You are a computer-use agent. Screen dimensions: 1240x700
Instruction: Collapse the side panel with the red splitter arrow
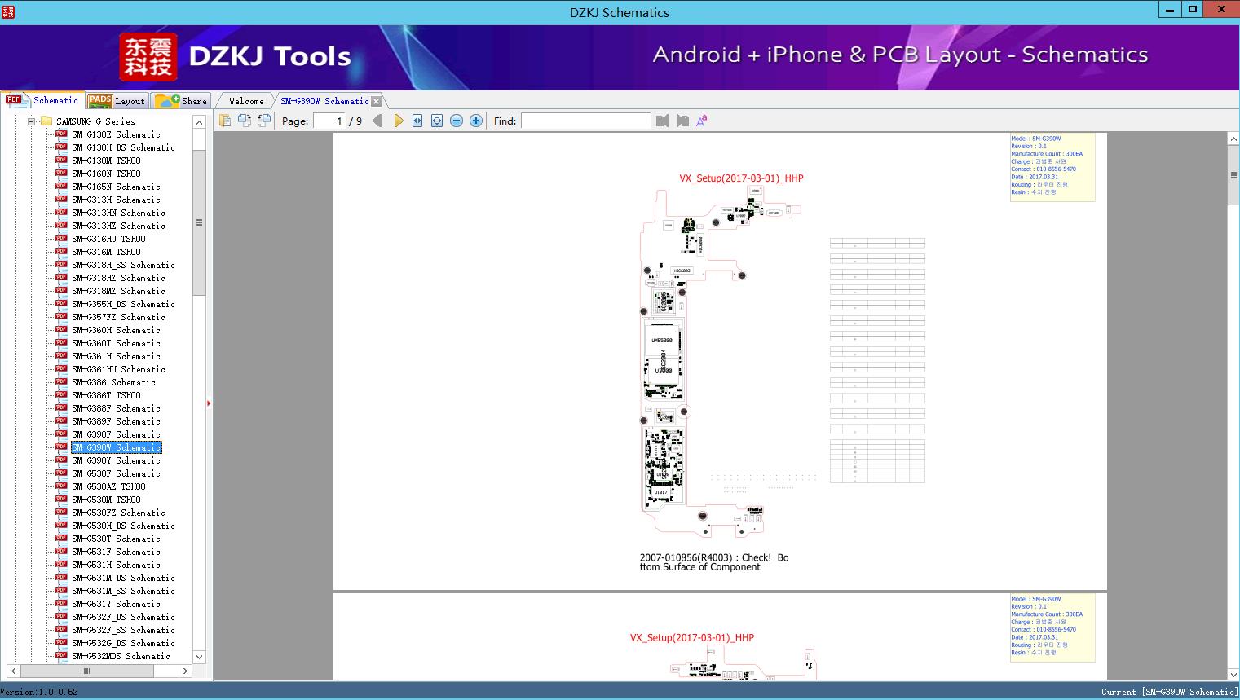coord(209,403)
